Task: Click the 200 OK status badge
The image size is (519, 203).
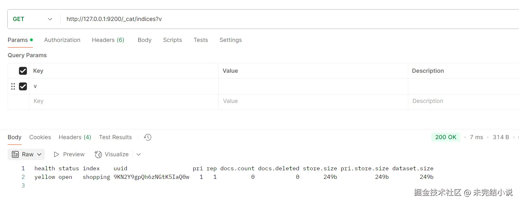Action: pos(446,137)
